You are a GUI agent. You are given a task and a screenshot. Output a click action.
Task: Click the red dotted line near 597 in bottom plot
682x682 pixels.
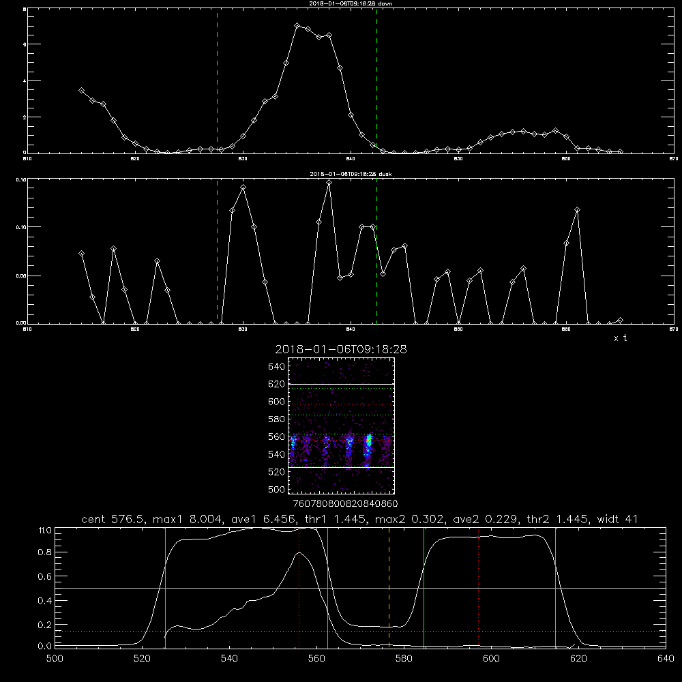479,588
